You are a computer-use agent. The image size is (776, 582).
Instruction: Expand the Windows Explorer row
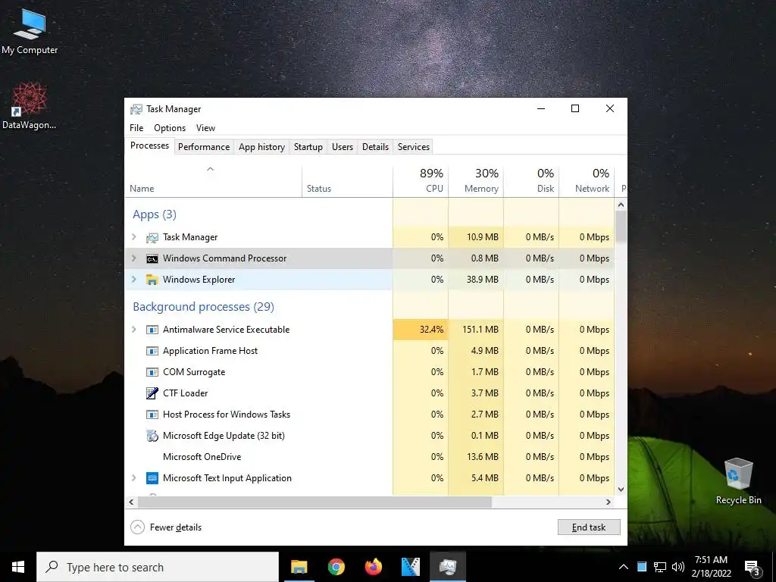(133, 280)
